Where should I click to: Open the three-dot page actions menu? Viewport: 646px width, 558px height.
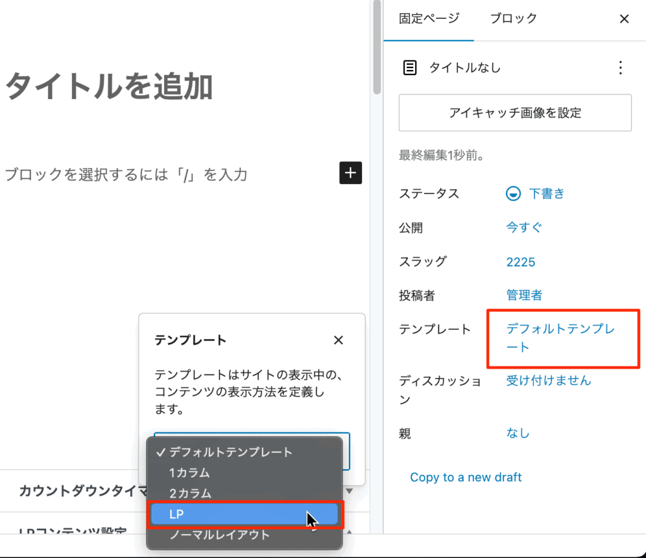click(620, 67)
